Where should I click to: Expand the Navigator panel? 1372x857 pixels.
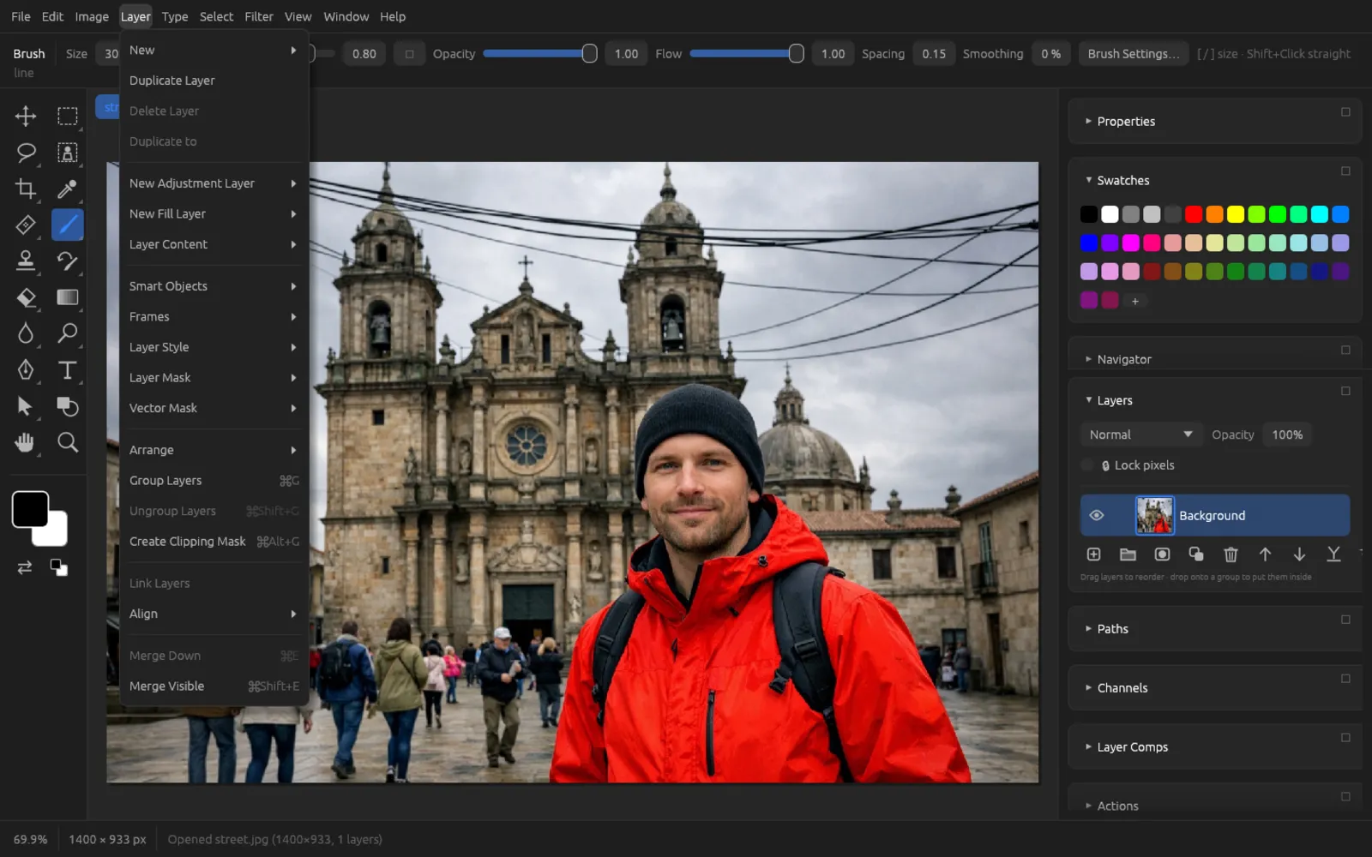coord(1123,359)
